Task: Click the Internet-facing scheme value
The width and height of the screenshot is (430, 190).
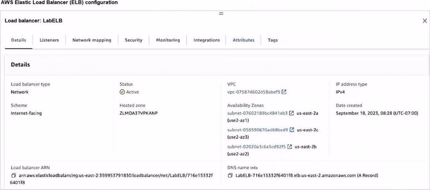Action: coord(26,113)
